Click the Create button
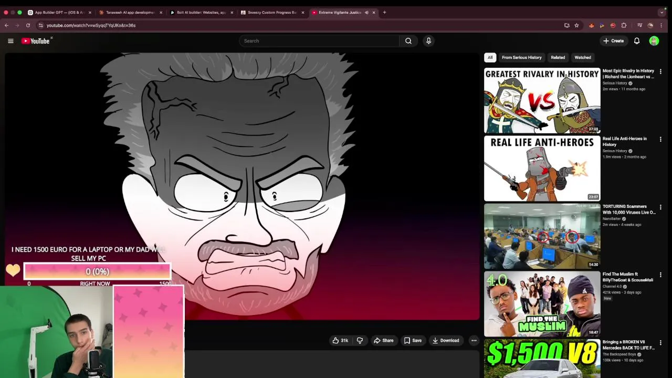 point(613,41)
